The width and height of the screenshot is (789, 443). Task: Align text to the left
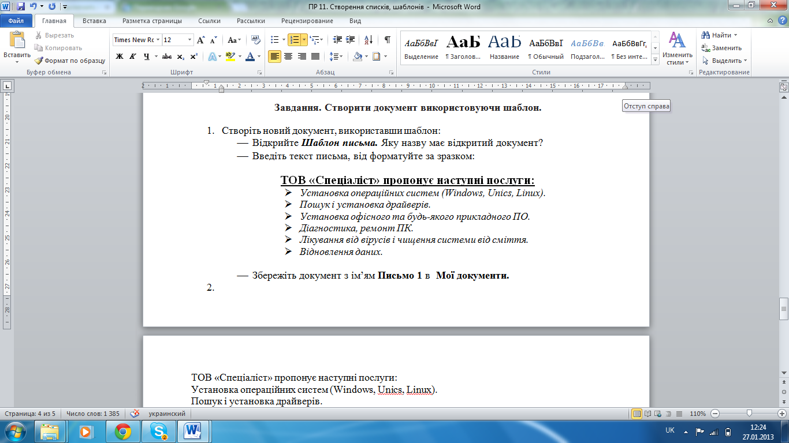click(275, 57)
